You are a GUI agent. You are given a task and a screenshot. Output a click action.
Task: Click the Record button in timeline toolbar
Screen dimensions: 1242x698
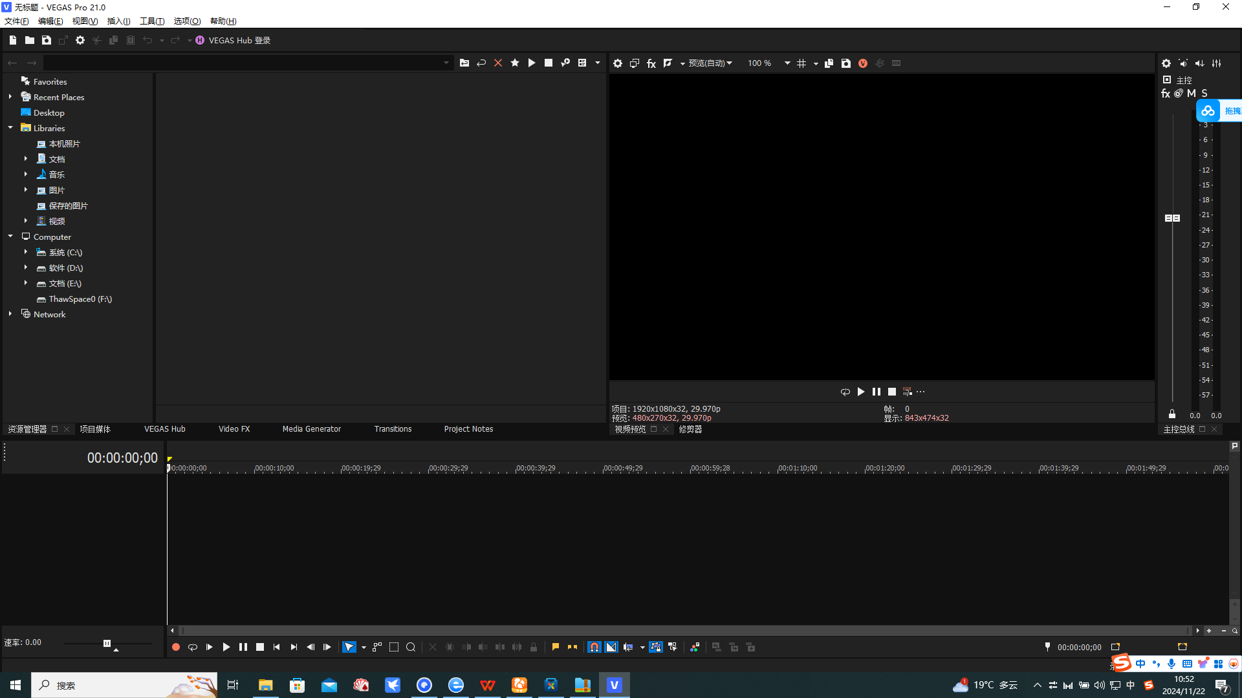(176, 647)
